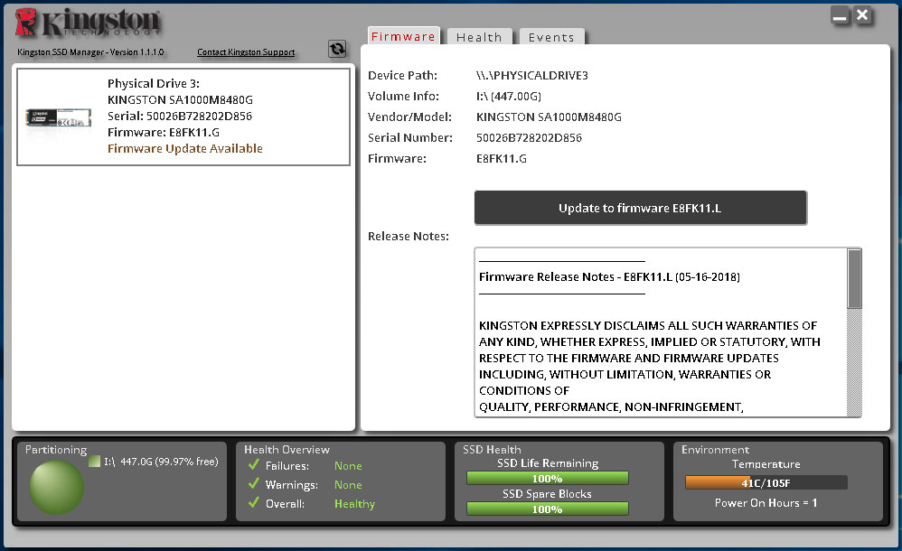Image resolution: width=902 pixels, height=551 pixels.
Task: Click the green partition pie chart
Action: (x=56, y=487)
